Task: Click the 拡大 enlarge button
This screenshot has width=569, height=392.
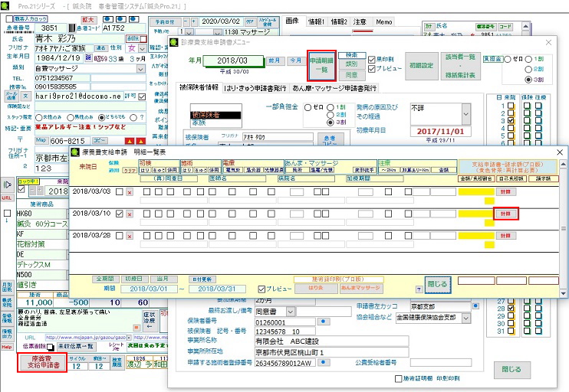Action: click(x=88, y=20)
